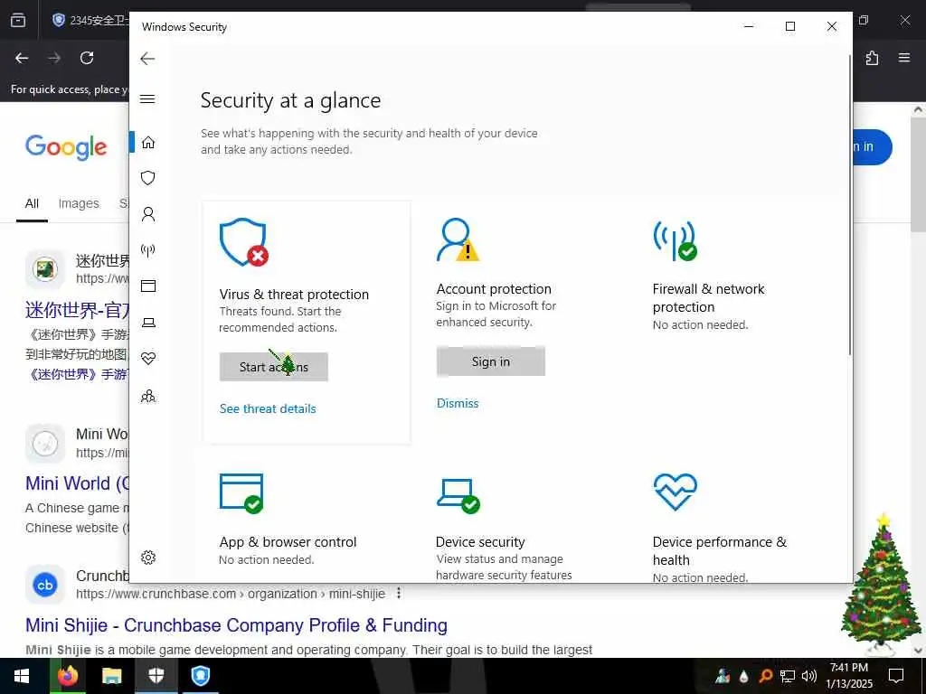Image resolution: width=926 pixels, height=694 pixels.
Task: Open the Mini Shijie Crunchbase result link
Action: click(x=236, y=625)
